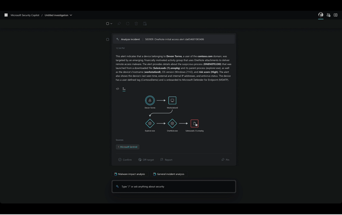This screenshot has width=342, height=215.
Task: Check the Analyze incident prompt checkbox
Action: (x=108, y=39)
